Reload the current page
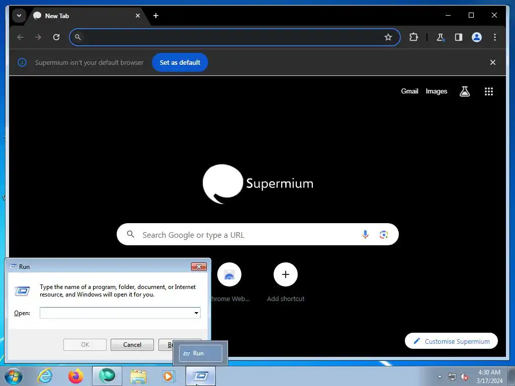The height and width of the screenshot is (386, 515). [56, 37]
